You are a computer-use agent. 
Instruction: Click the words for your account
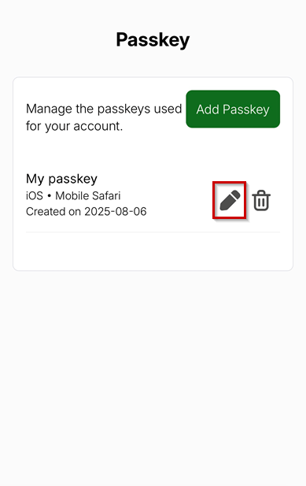(x=74, y=126)
